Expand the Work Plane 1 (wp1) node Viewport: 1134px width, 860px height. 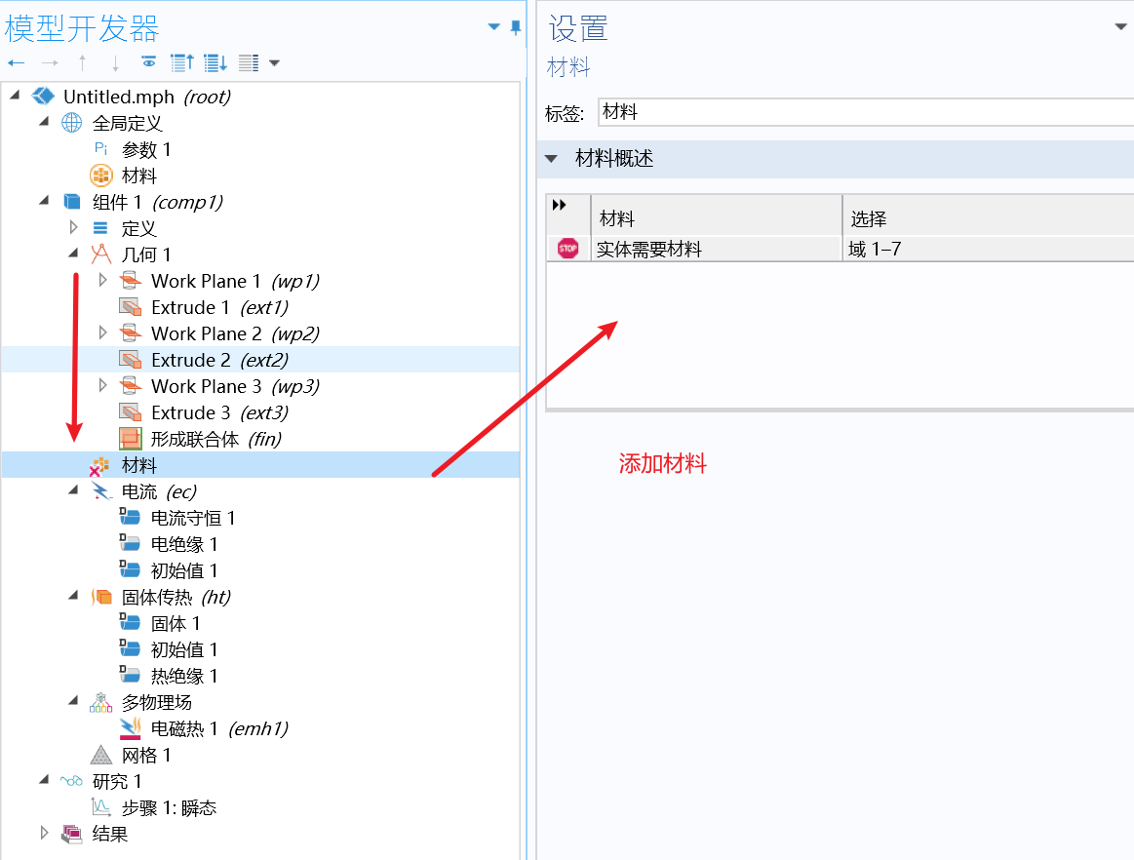pos(102,280)
